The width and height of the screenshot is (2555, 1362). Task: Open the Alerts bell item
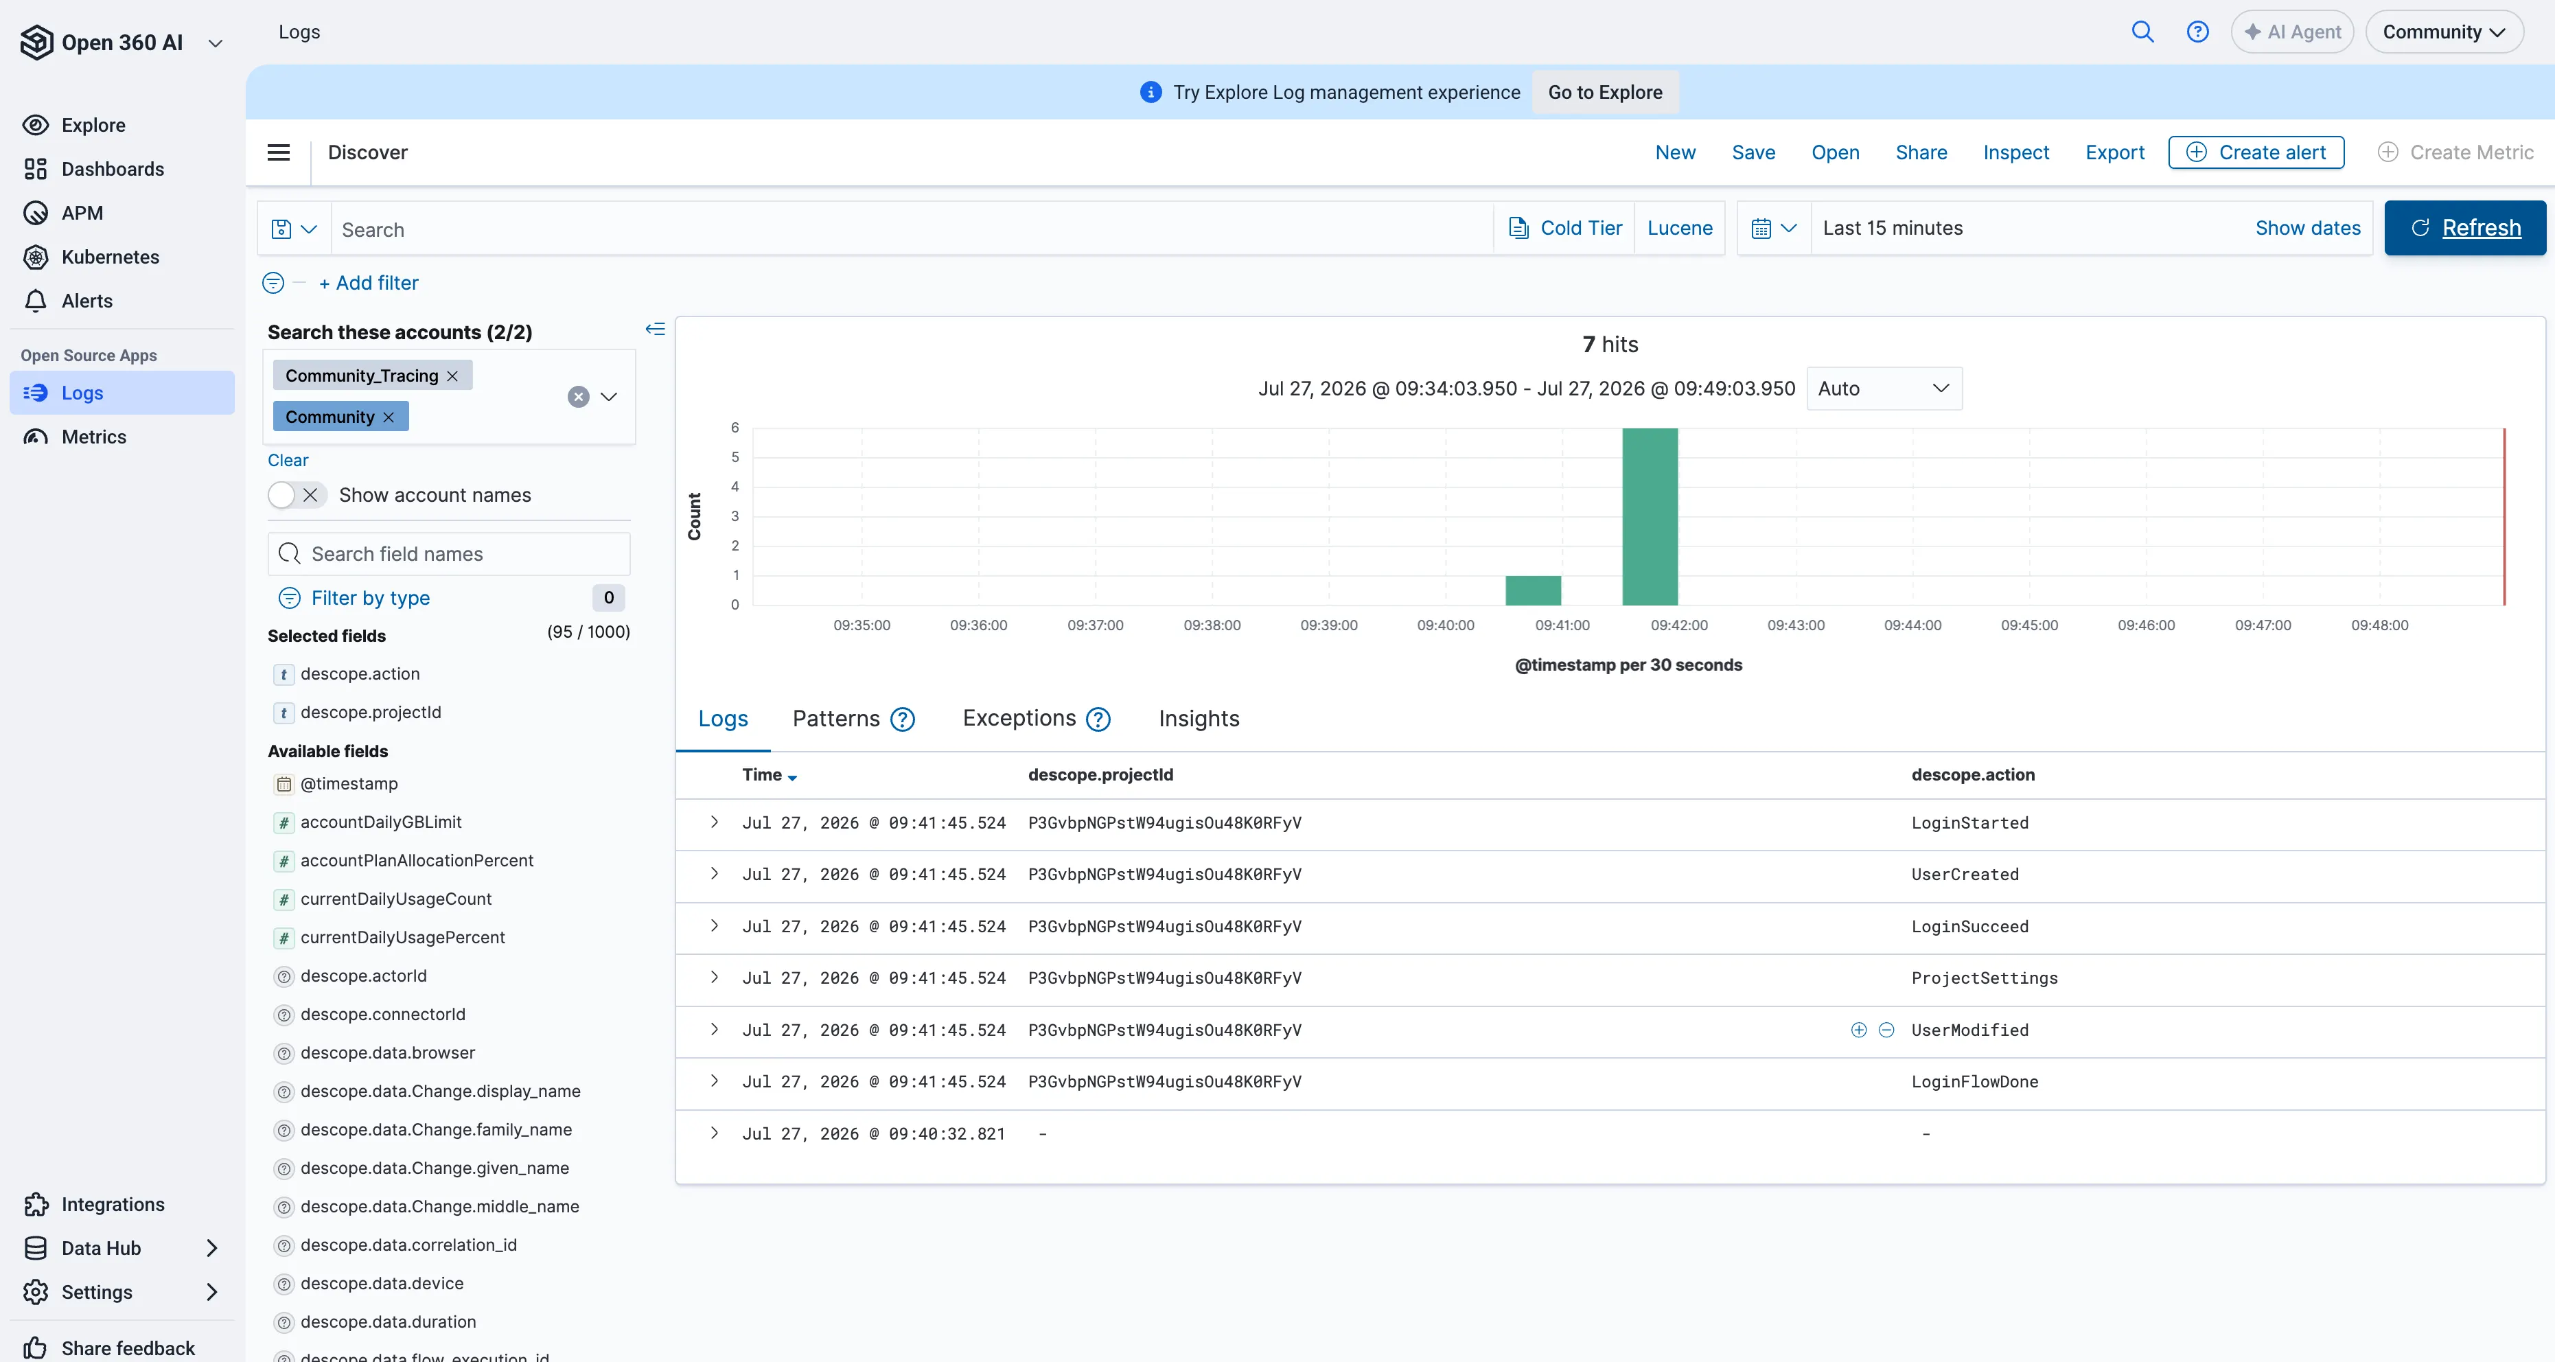[67, 301]
